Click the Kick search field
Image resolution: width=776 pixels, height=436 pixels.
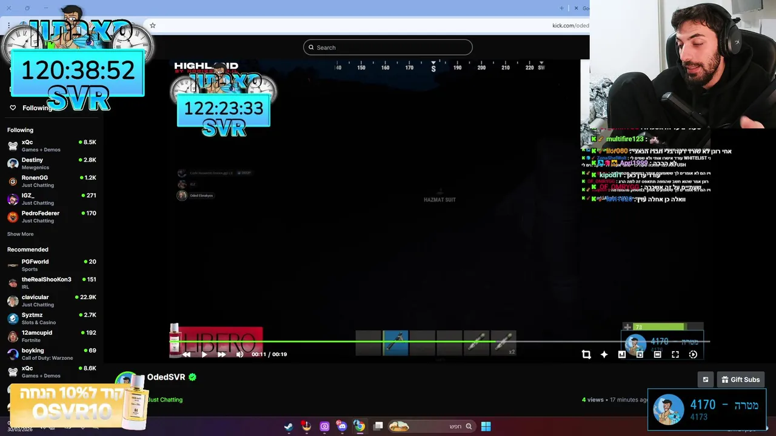coord(387,47)
